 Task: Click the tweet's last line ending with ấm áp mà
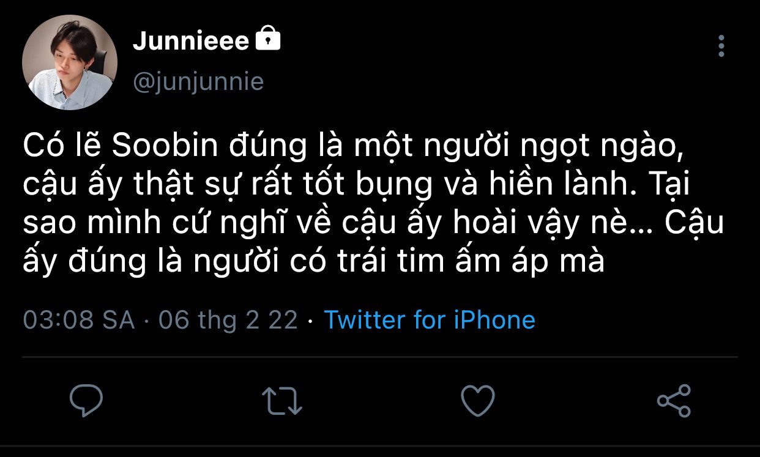click(313, 262)
